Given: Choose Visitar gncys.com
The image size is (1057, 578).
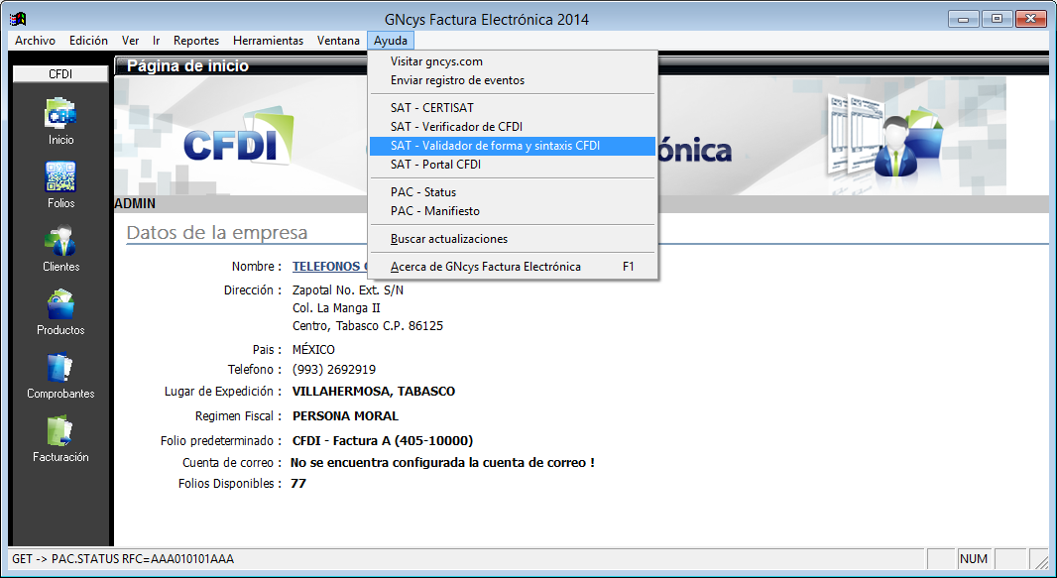Looking at the screenshot, I should [513, 61].
